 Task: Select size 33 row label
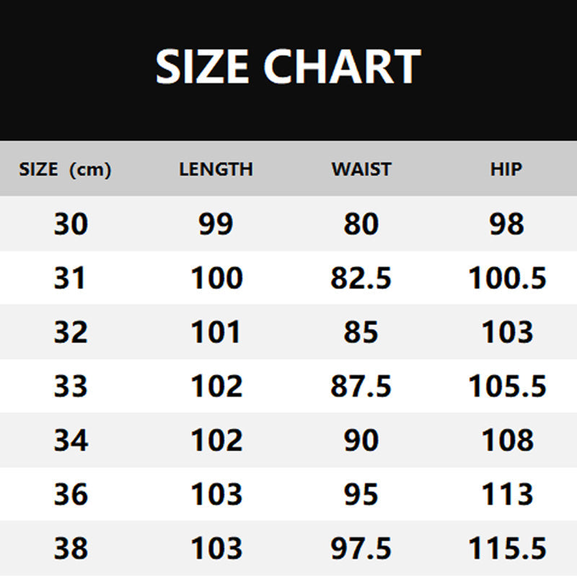pyautogui.click(x=71, y=386)
